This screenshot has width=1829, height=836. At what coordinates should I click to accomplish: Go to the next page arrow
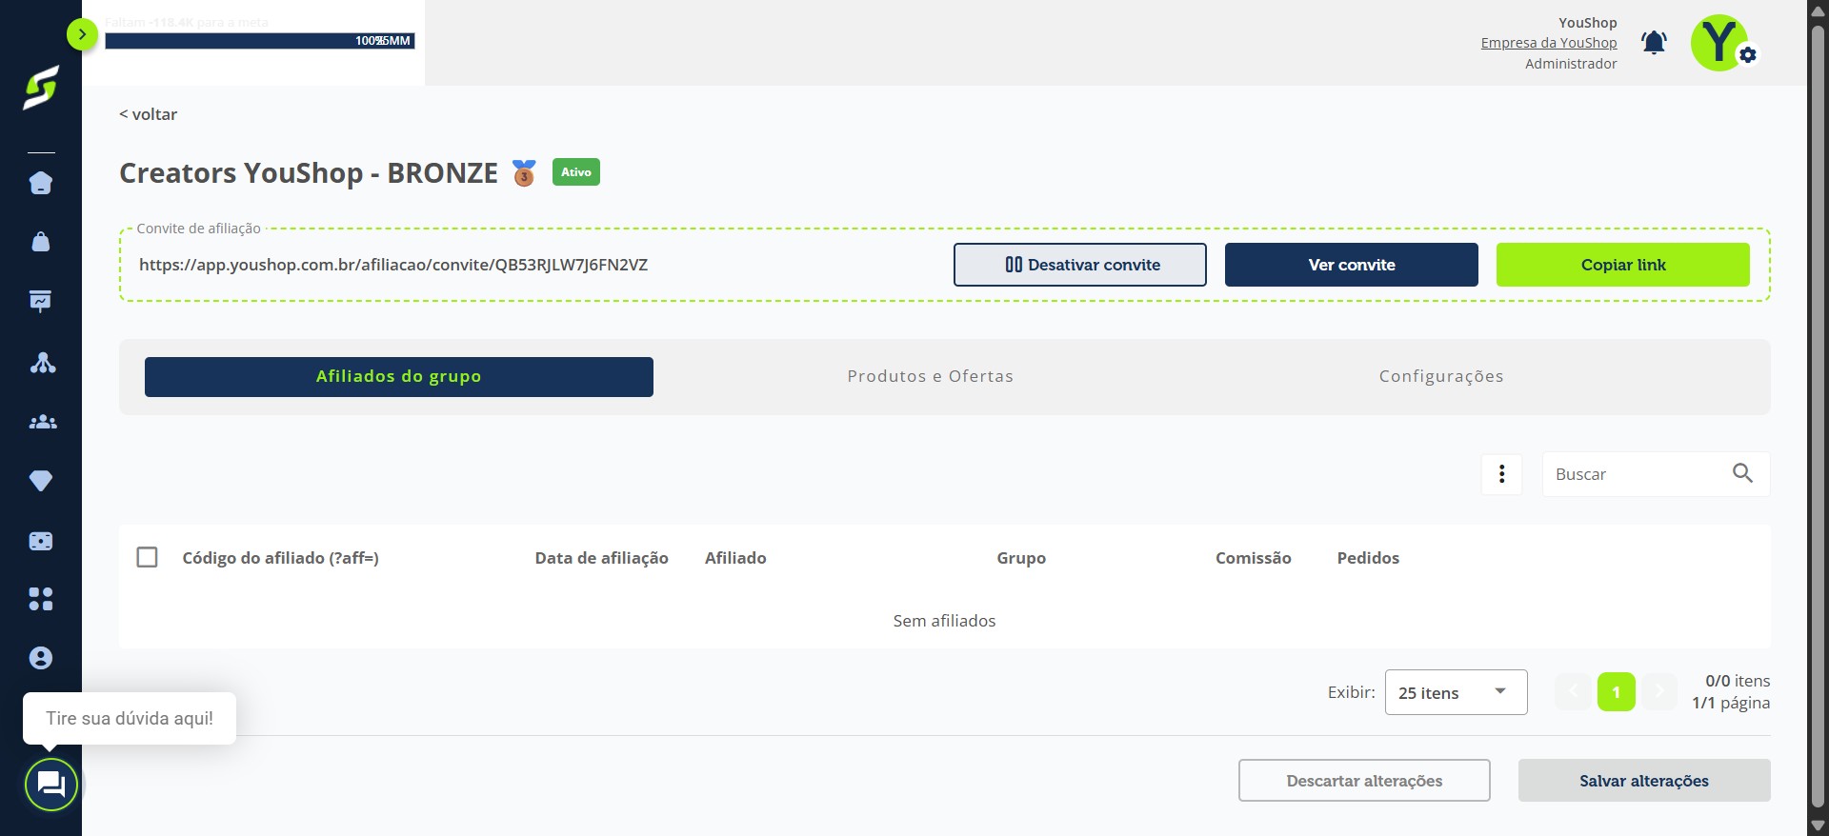pos(1658,692)
